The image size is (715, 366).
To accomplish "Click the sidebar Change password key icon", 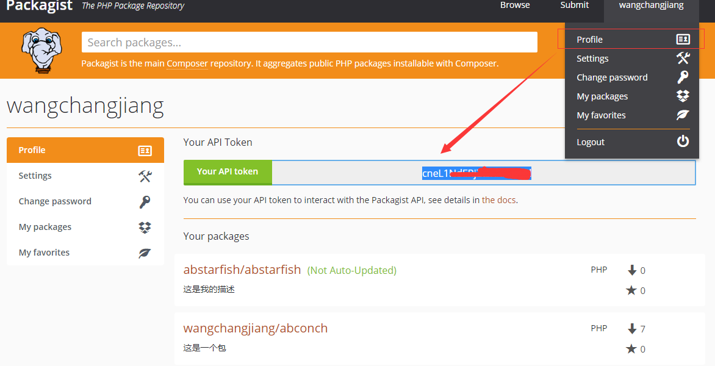I will coord(145,201).
